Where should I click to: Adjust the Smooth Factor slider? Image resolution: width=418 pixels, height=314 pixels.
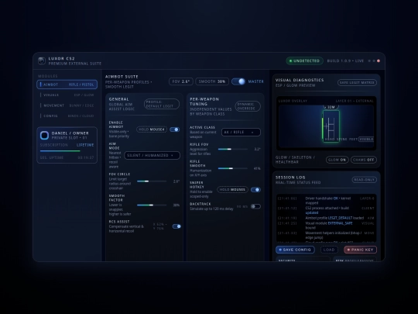pos(152,205)
